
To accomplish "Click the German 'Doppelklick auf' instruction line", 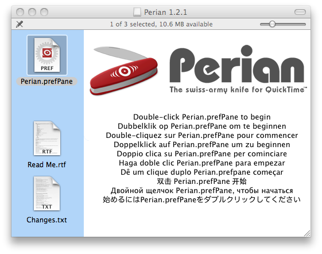I will [x=202, y=144].
